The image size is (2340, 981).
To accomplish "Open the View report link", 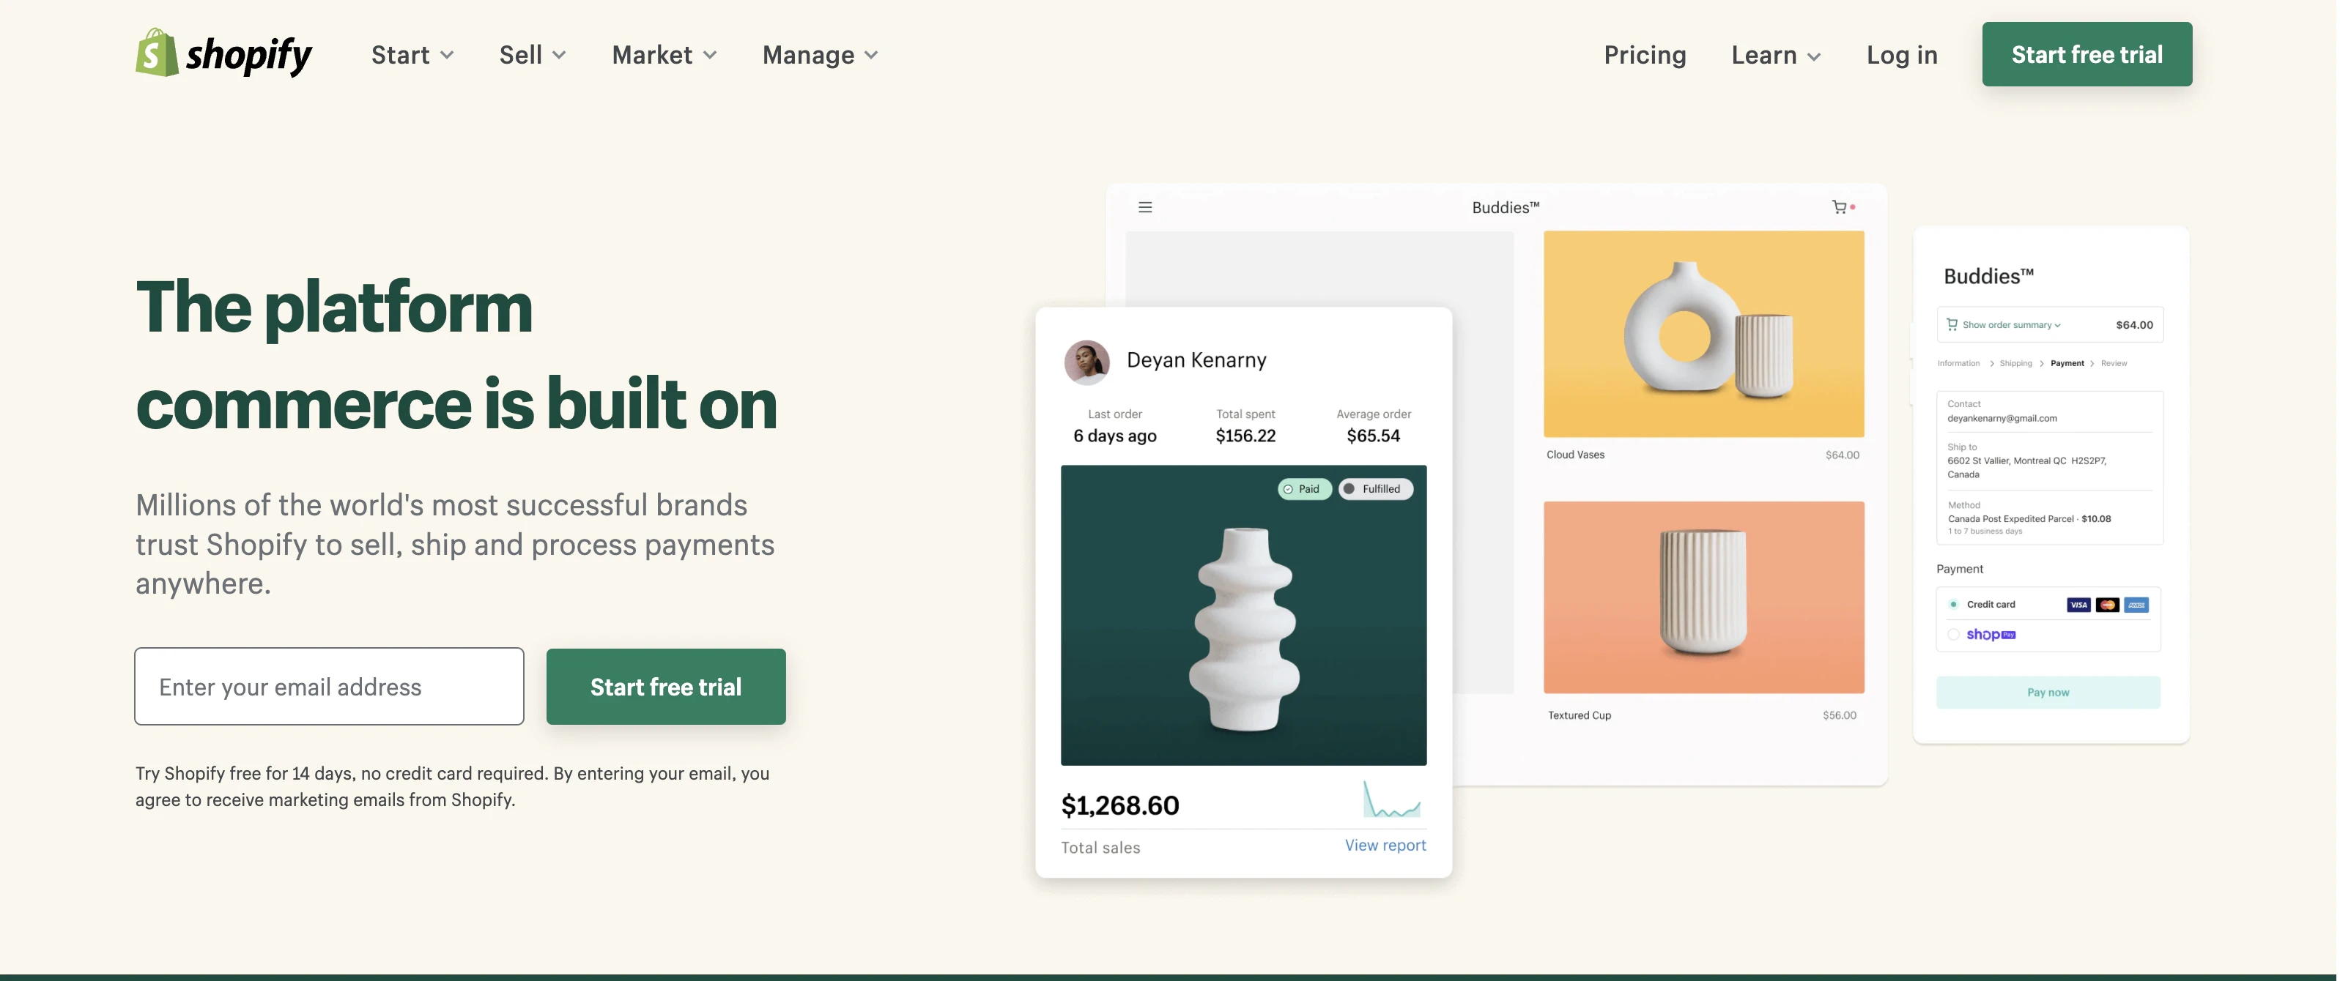I will (x=1385, y=845).
